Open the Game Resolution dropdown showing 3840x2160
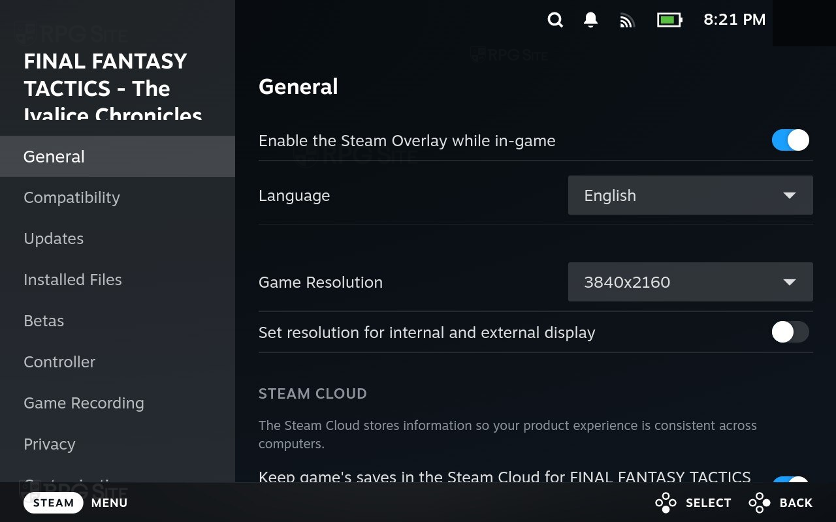This screenshot has height=522, width=836. 690,282
